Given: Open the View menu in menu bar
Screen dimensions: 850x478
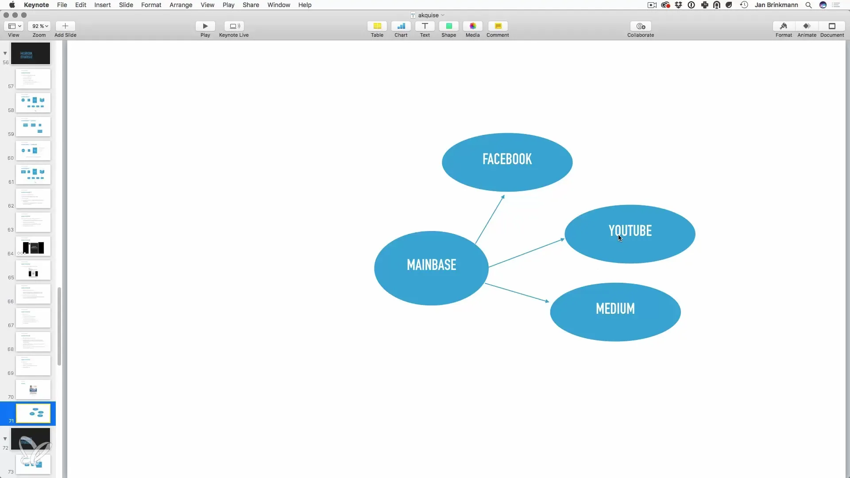Looking at the screenshot, I should (208, 5).
